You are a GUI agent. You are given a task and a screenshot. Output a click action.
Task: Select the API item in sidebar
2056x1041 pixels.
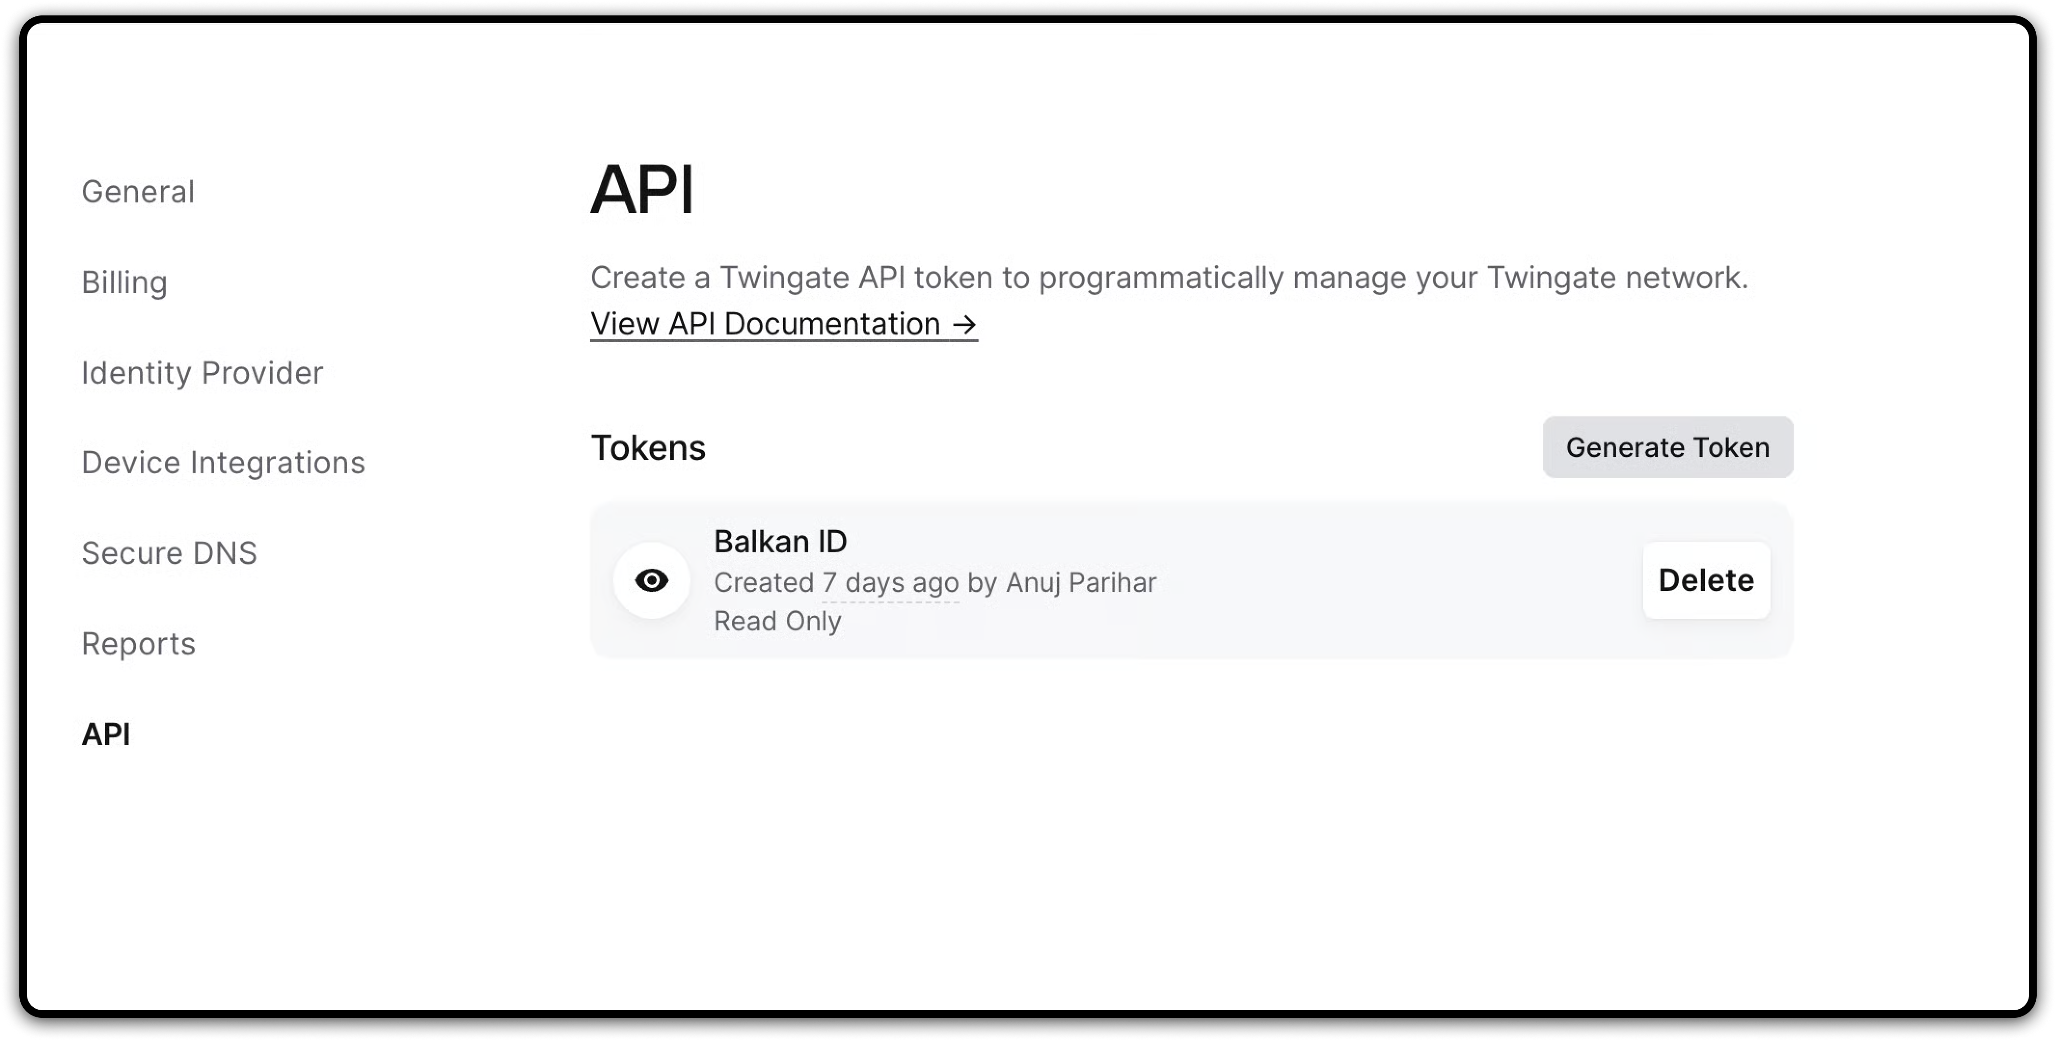pos(105,734)
